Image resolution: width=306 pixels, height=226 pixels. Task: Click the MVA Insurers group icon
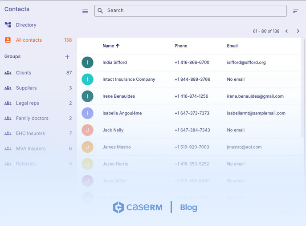(x=8, y=149)
